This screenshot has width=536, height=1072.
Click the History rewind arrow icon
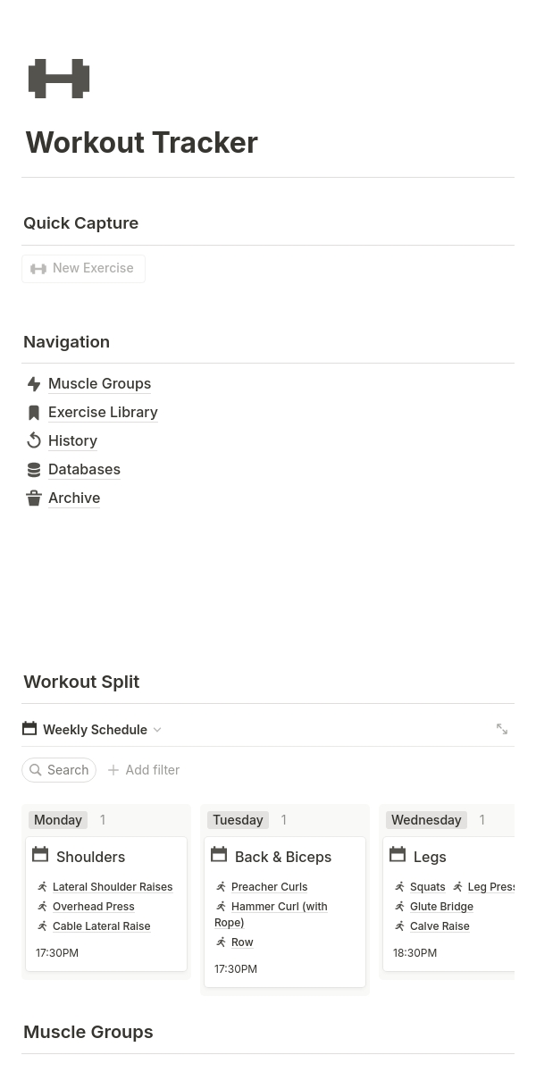tap(34, 440)
